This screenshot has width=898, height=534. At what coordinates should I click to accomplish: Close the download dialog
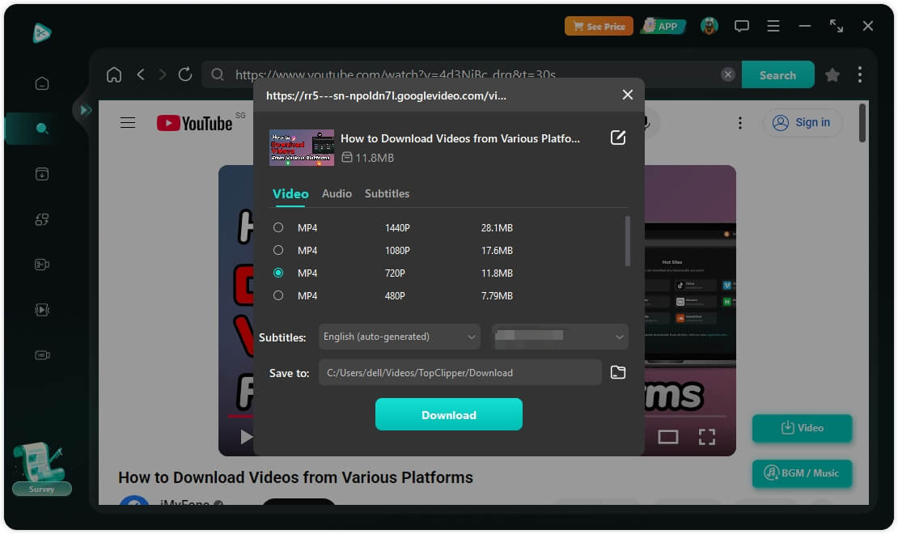coord(628,95)
